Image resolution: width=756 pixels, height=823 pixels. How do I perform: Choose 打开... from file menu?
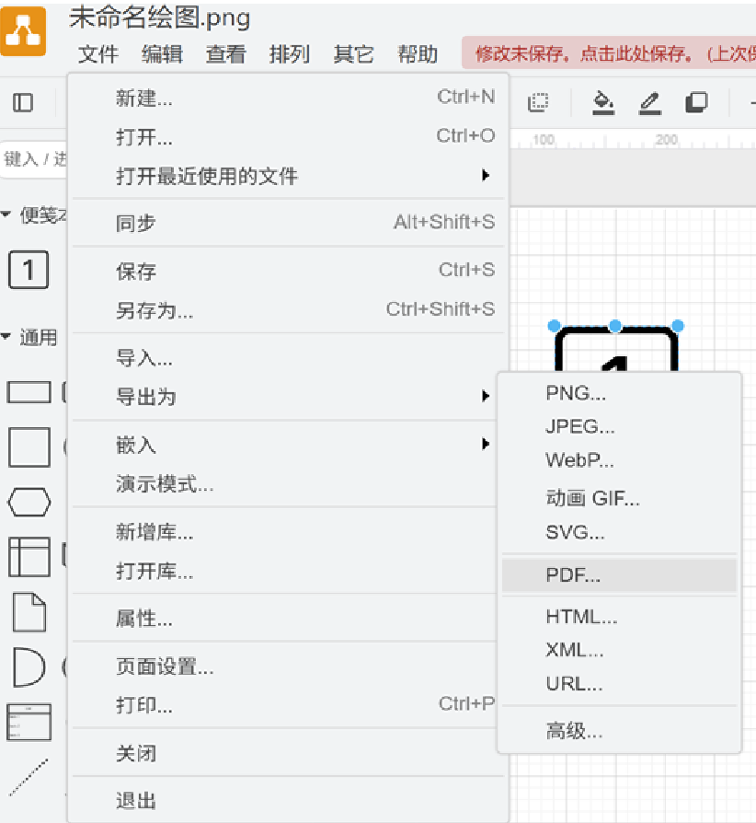pos(288,137)
